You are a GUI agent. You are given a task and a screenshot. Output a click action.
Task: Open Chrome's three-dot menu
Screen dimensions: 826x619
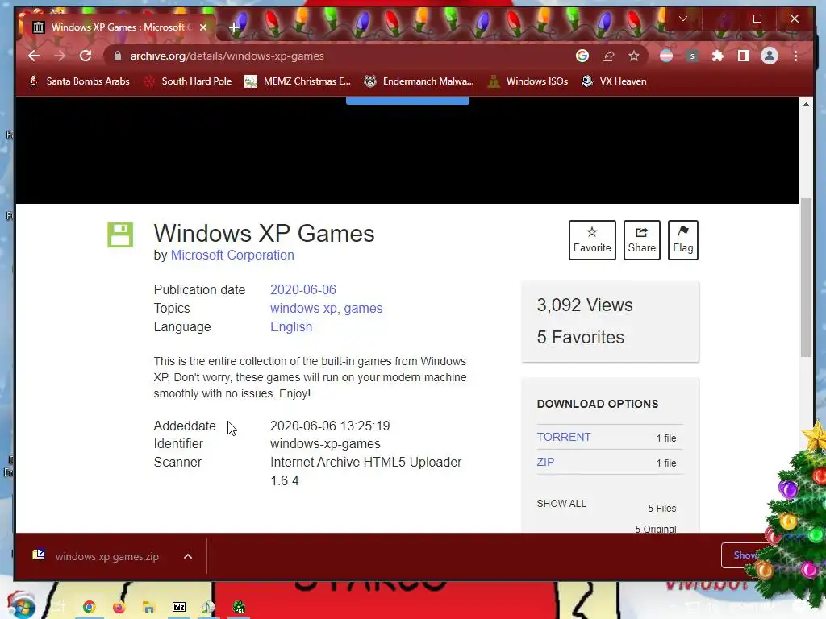[x=795, y=56]
